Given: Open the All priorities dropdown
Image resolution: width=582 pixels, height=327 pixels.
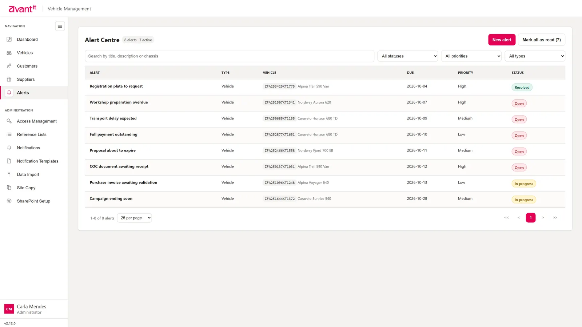Looking at the screenshot, I should 471,56.
